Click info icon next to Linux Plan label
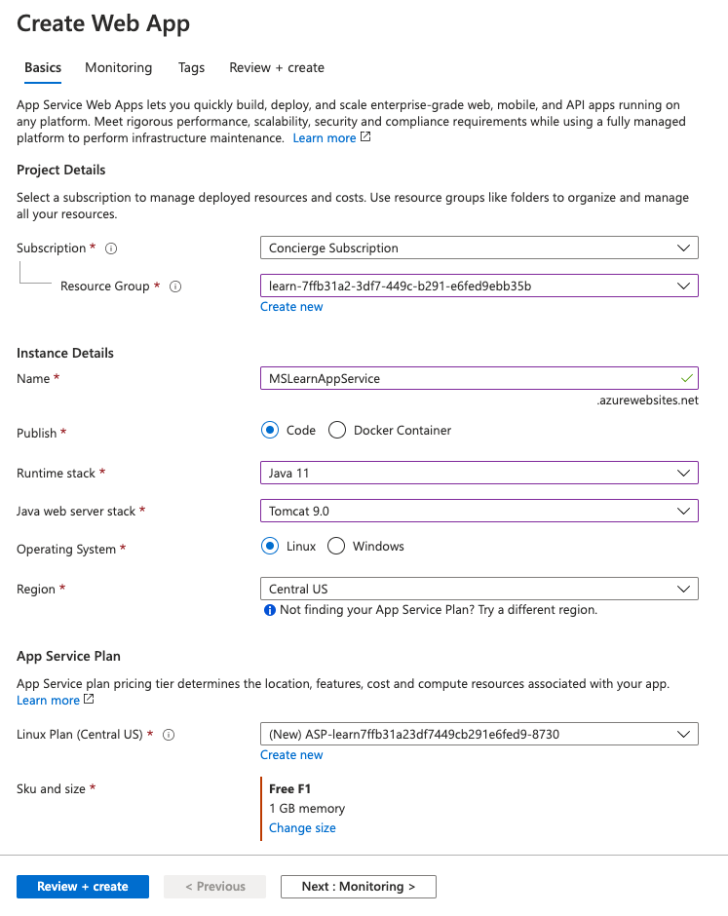The image size is (728, 916). [x=168, y=735]
